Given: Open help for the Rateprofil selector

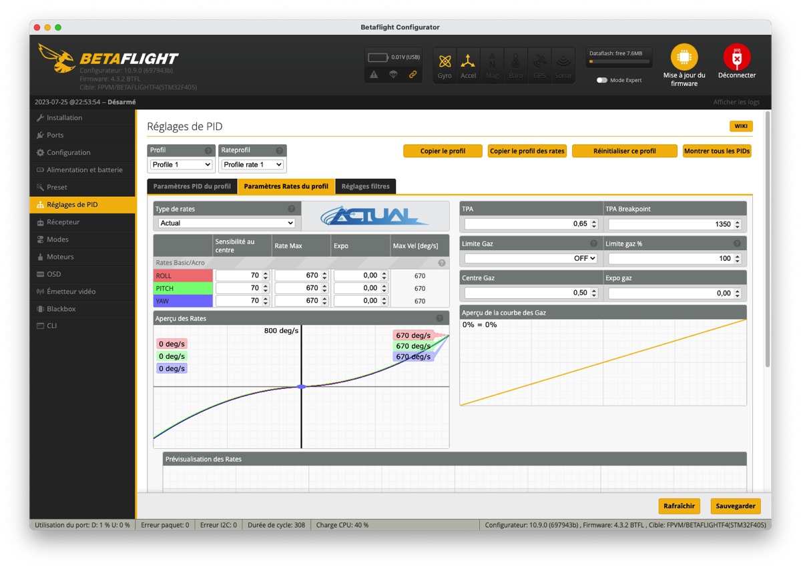Looking at the screenshot, I should pos(281,151).
